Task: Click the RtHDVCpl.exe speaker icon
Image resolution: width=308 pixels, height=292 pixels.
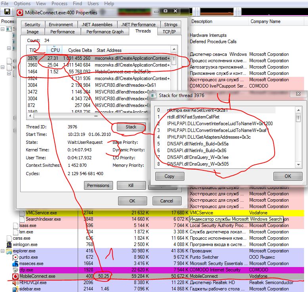Action: pos(15,283)
